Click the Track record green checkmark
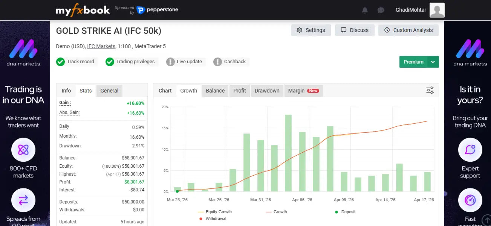The image size is (491, 226). coord(60,62)
